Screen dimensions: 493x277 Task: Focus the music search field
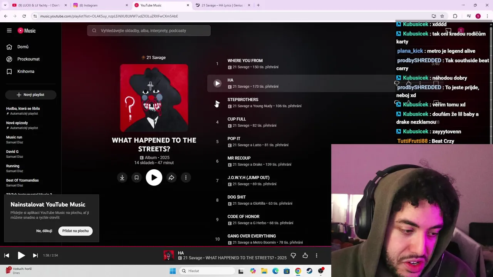pos(149,31)
